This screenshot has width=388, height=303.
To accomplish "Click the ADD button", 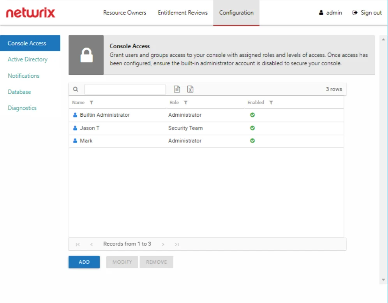I will coord(84,262).
